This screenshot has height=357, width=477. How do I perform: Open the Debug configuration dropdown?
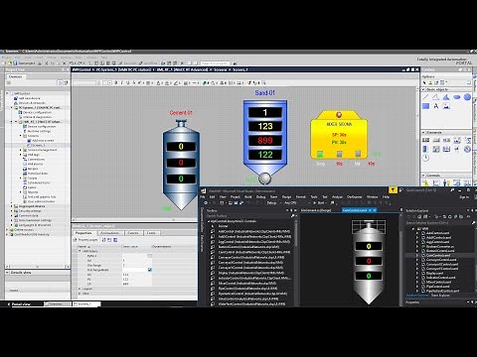pos(273,203)
